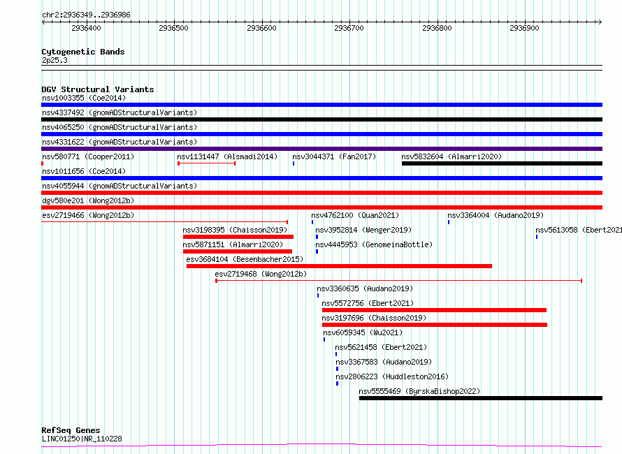Image resolution: width=622 pixels, height=454 pixels.
Task: Open esv2719466 (Wong2012b) label
Action: (x=88, y=215)
